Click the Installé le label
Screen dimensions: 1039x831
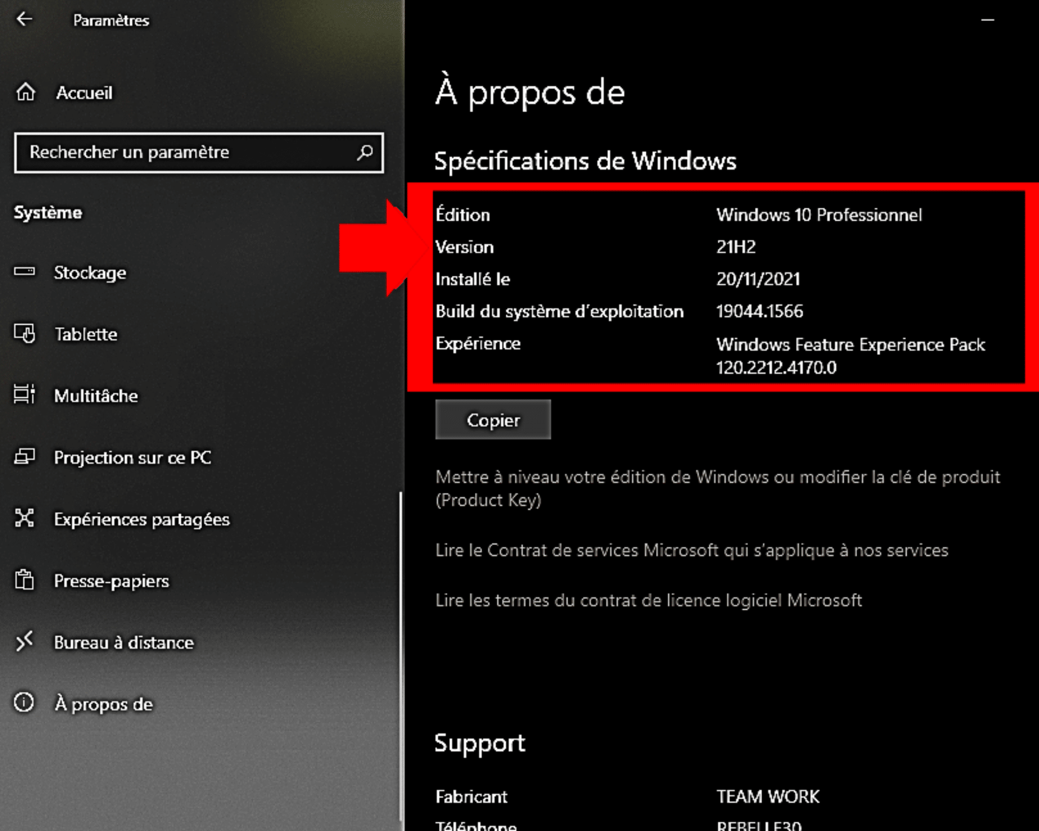pyautogui.click(x=473, y=279)
